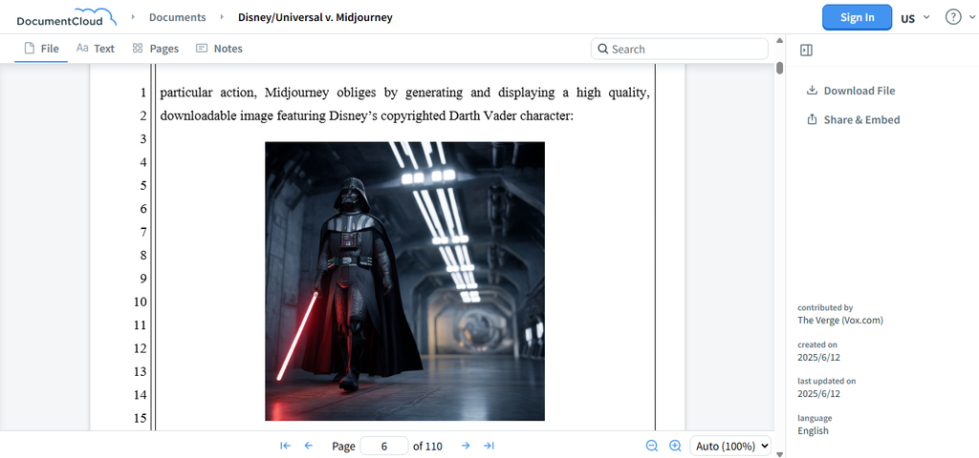Image resolution: width=979 pixels, height=458 pixels.
Task: Click the Download File arrow icon
Action: tap(812, 91)
